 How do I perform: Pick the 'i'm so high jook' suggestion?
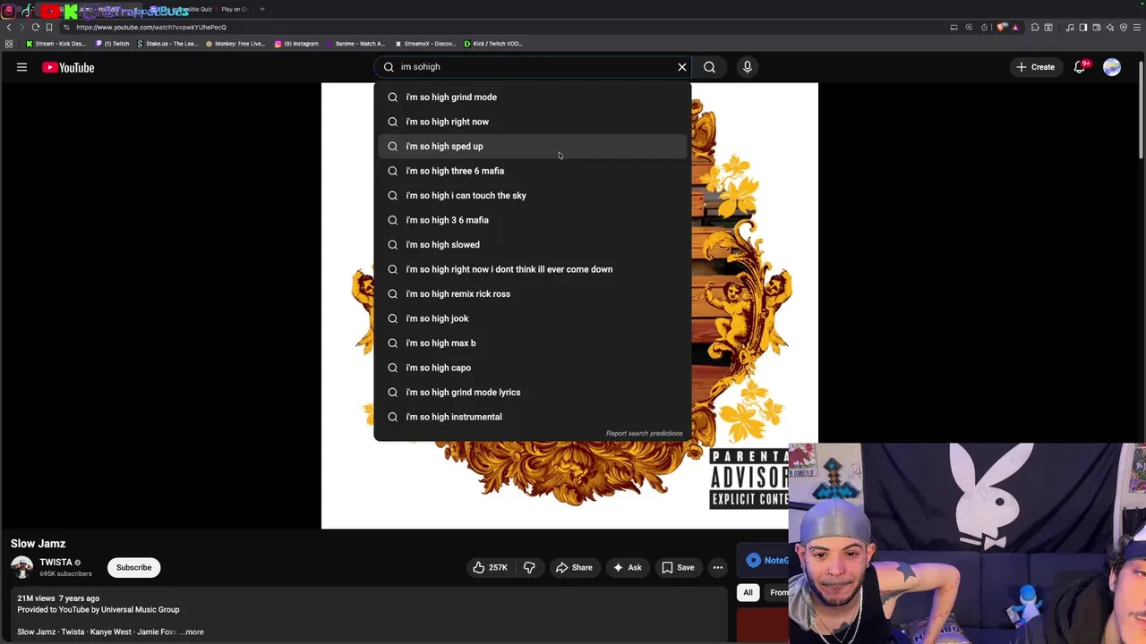click(533, 318)
